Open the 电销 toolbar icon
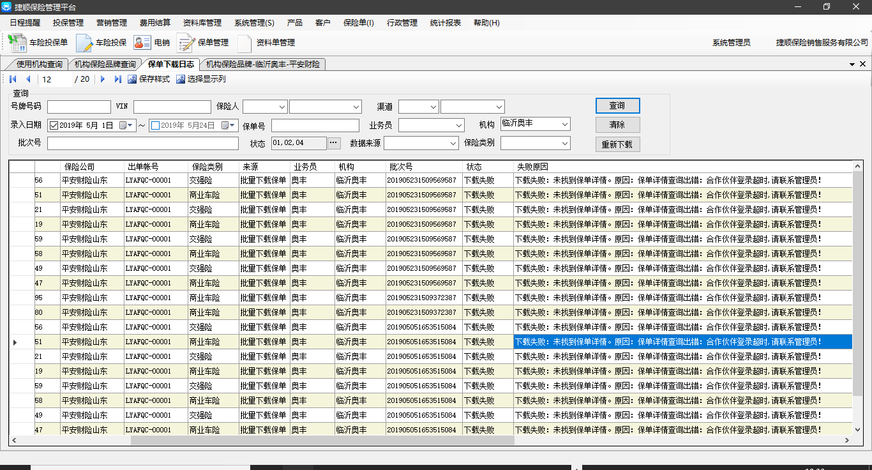 142,43
